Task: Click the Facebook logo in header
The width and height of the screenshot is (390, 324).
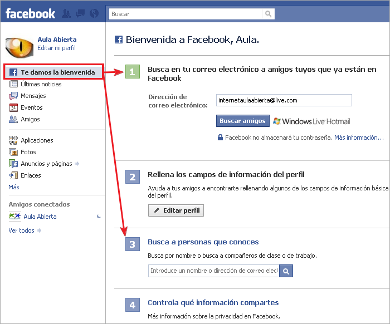Action: 30,13
